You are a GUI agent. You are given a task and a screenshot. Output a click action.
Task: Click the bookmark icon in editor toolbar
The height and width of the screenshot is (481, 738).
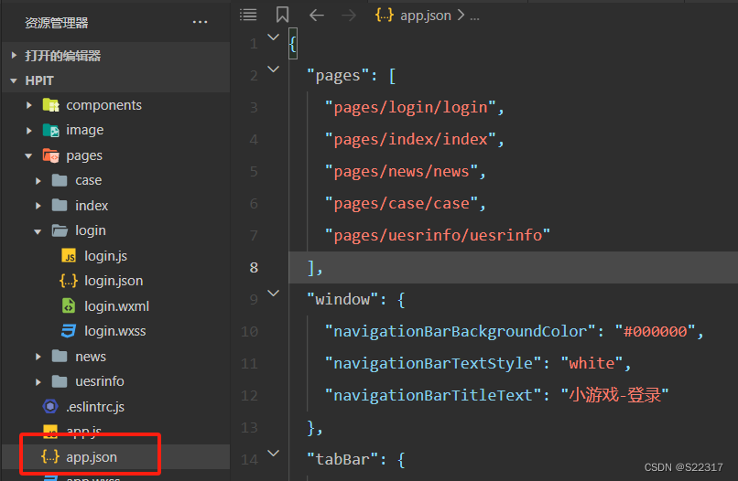coord(282,15)
